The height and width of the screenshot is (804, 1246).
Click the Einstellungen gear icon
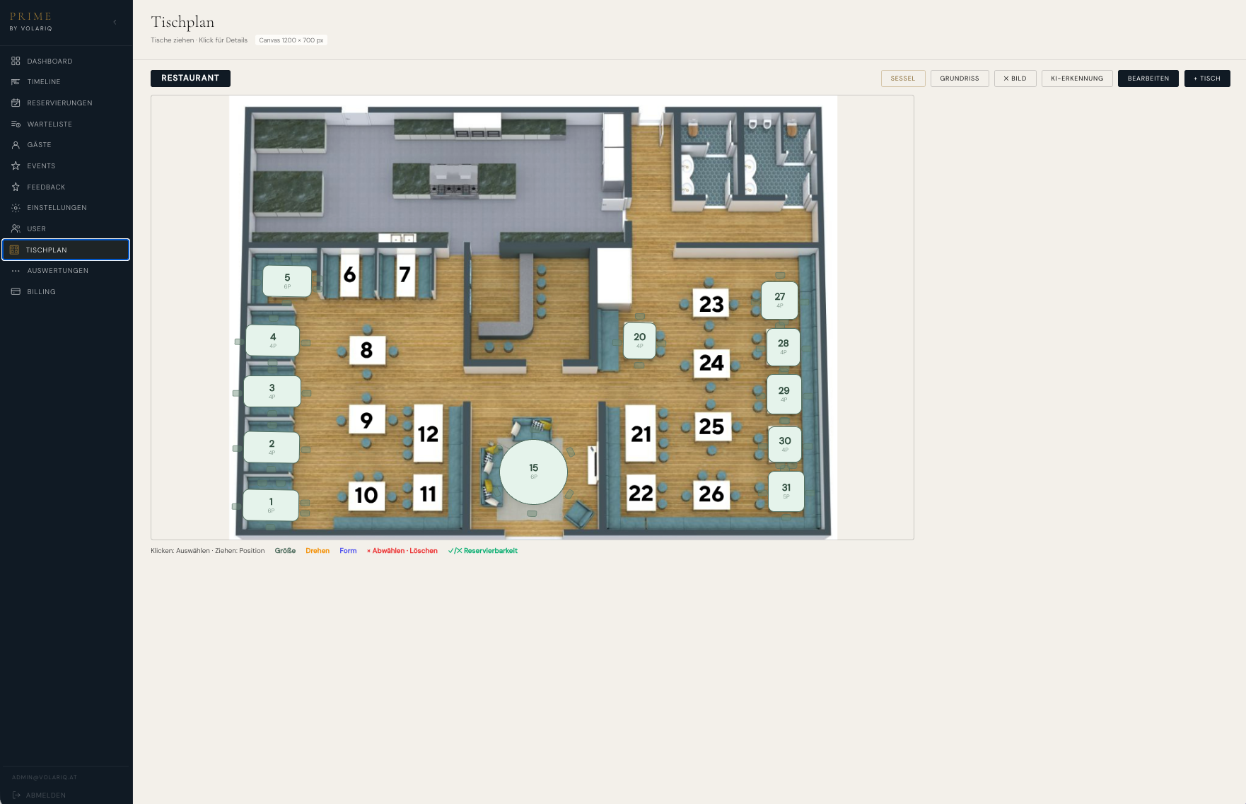(x=16, y=208)
